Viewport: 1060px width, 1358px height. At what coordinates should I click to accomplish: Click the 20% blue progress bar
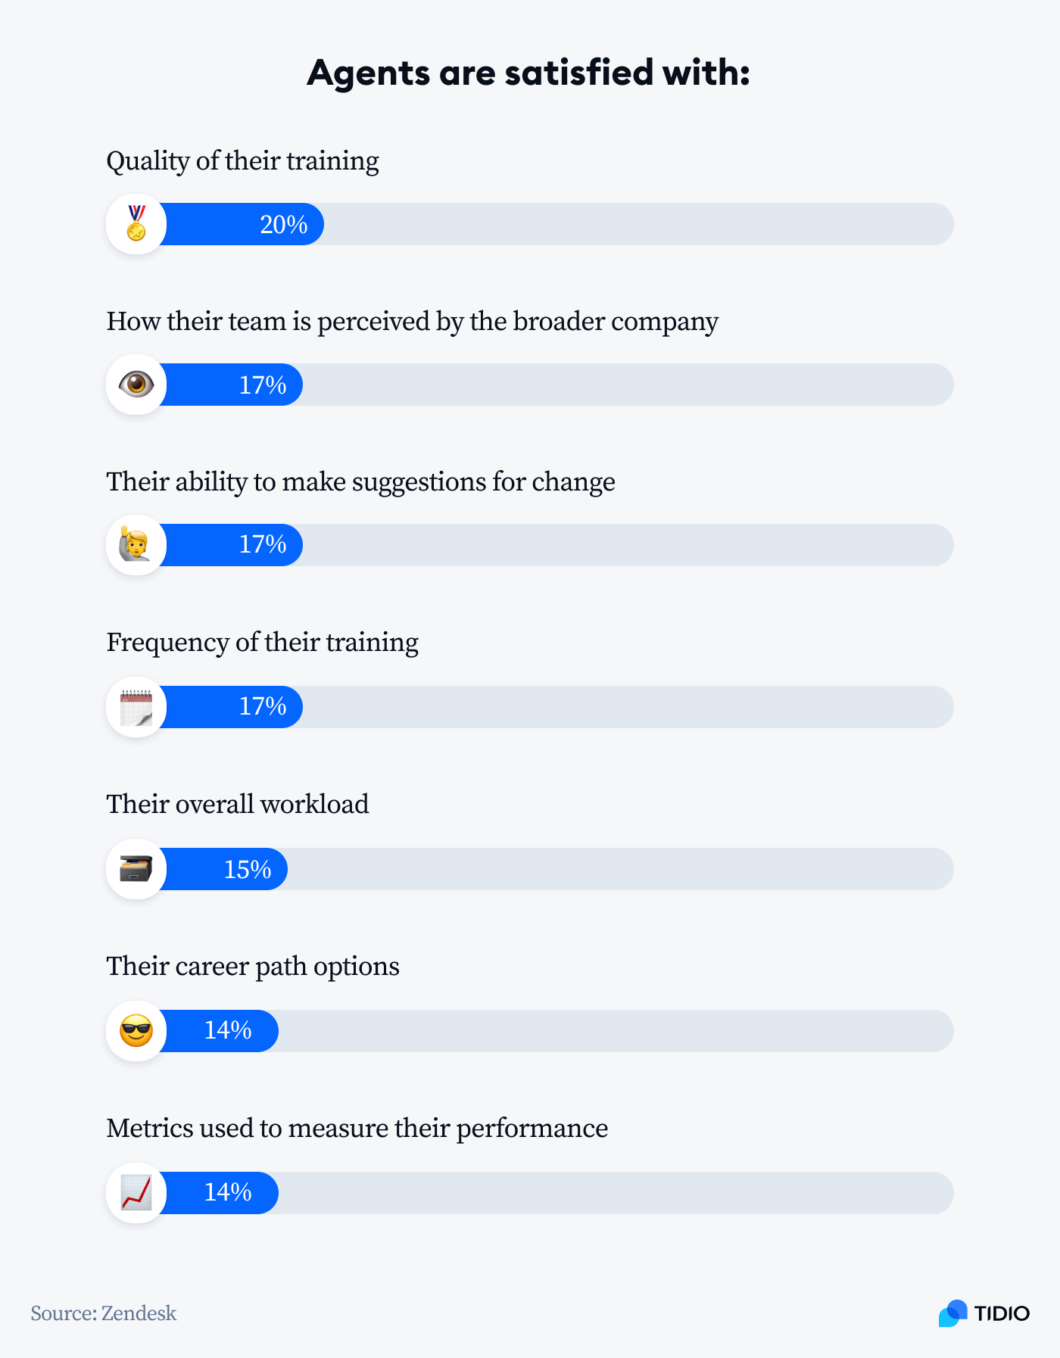(241, 224)
